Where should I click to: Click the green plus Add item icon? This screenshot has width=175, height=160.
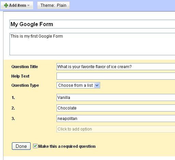pos(6,5)
